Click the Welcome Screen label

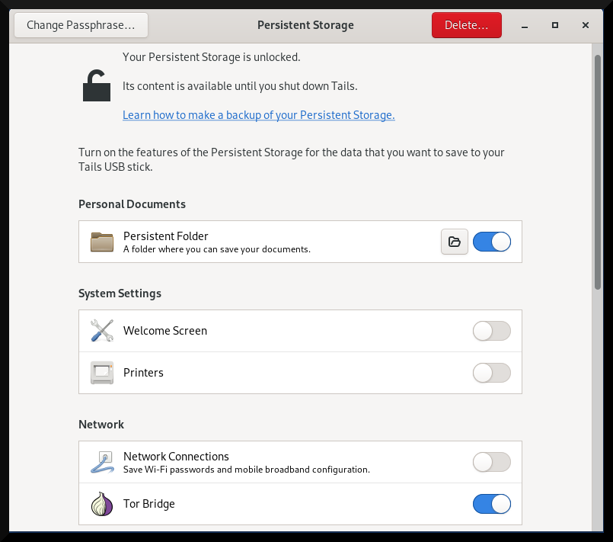point(165,331)
